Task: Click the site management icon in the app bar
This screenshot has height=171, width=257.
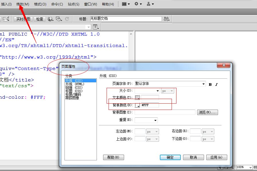Action: [x=149, y=4]
